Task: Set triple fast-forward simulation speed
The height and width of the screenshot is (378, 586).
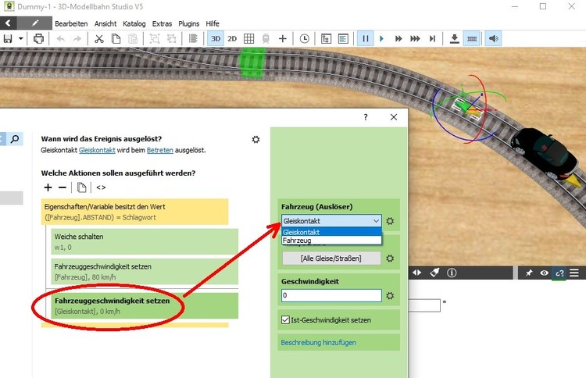Action: click(x=415, y=38)
